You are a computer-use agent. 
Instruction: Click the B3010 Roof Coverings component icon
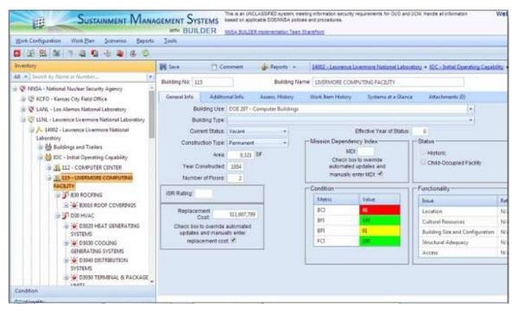pyautogui.click(x=74, y=205)
